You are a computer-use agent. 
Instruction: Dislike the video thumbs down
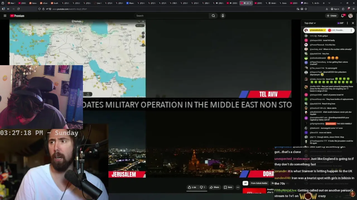(x=202, y=187)
